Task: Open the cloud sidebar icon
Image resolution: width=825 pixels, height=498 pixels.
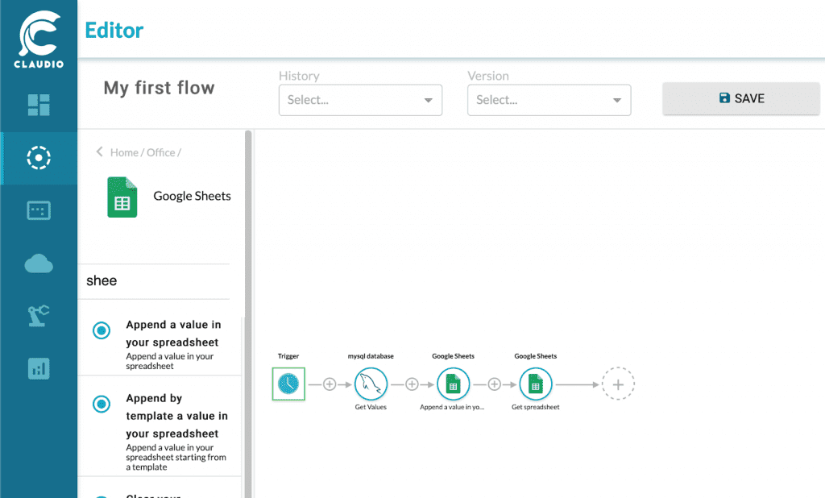Action: (x=39, y=264)
